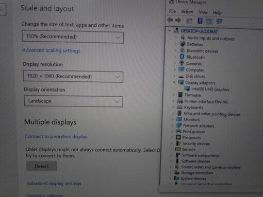
Task: Open the View menu in Device Manager
Action: click(x=203, y=12)
